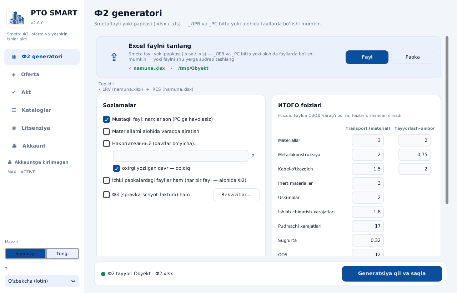Click the Kataloglar list icon
This screenshot has height=293, width=457.
point(14,110)
